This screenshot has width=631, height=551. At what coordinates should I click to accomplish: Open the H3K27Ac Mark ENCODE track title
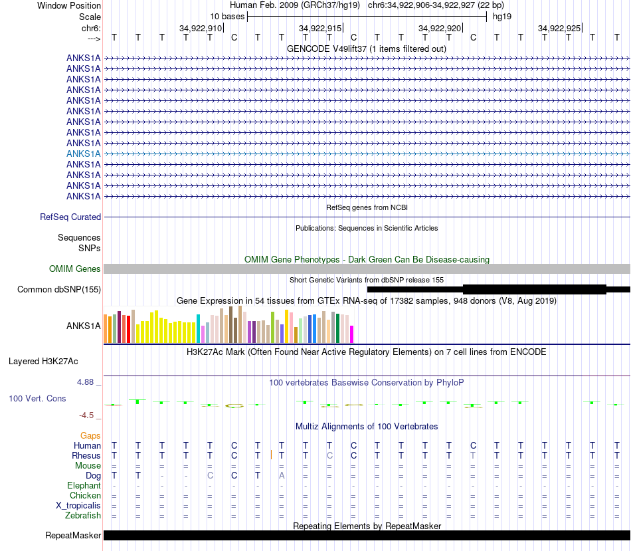(367, 352)
